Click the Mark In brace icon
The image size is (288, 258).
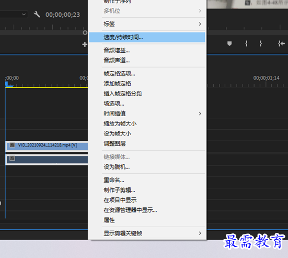pos(246,43)
